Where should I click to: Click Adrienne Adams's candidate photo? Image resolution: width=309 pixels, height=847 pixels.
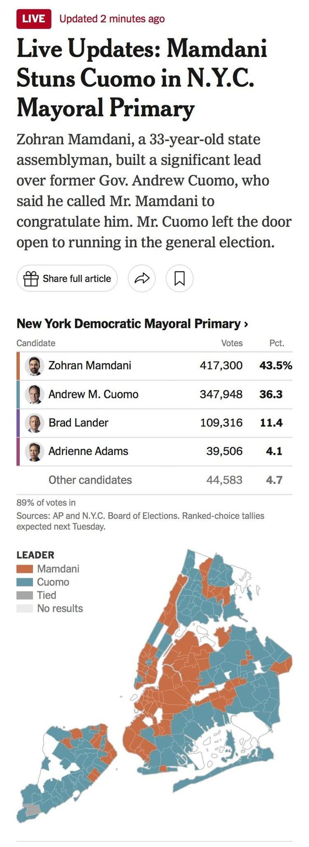pos(34,452)
